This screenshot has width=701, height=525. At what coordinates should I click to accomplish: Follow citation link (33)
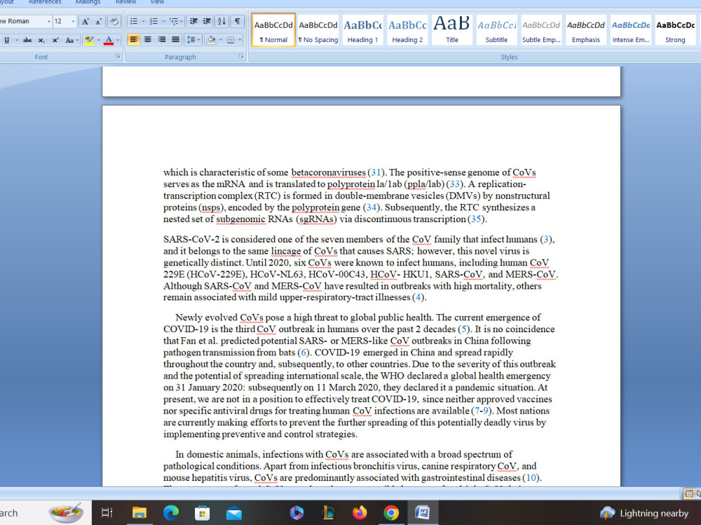click(x=455, y=184)
